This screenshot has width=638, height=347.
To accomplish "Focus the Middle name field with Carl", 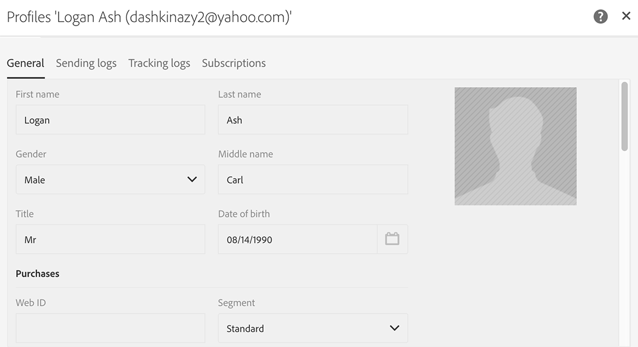I will 313,180.
